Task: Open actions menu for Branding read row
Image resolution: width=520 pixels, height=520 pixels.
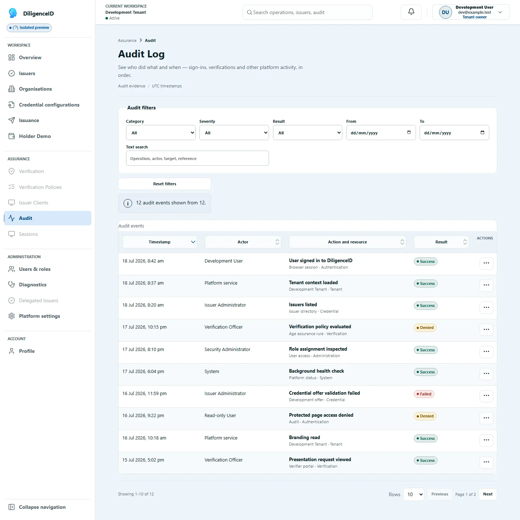Action: click(x=486, y=440)
